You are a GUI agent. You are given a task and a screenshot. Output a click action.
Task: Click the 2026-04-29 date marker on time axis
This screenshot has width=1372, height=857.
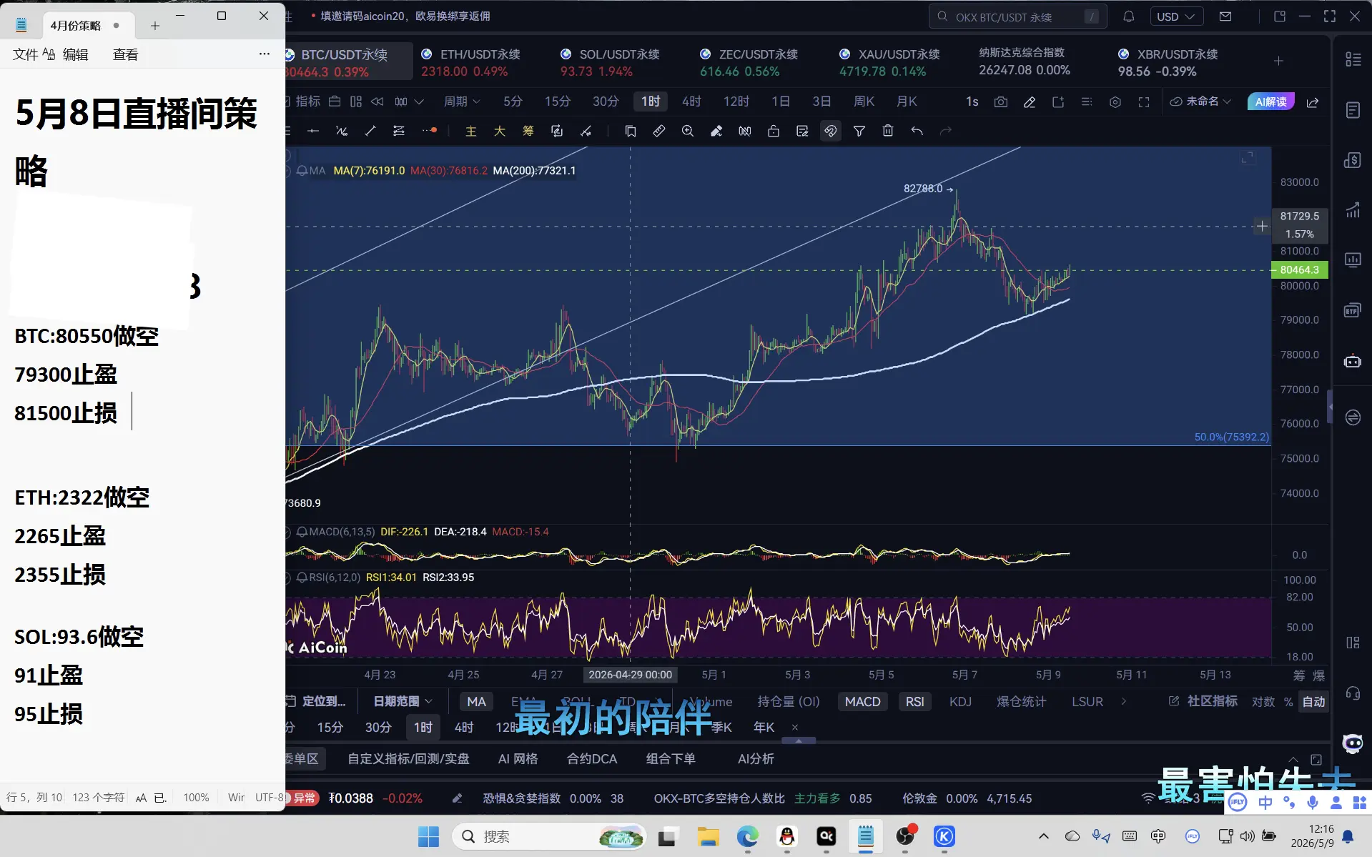point(630,675)
